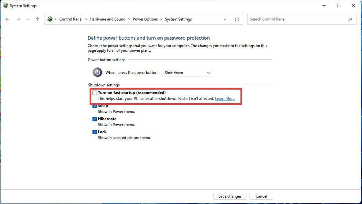Open the address bar dropdown chevron
362x204 pixels.
pyautogui.click(x=225, y=19)
